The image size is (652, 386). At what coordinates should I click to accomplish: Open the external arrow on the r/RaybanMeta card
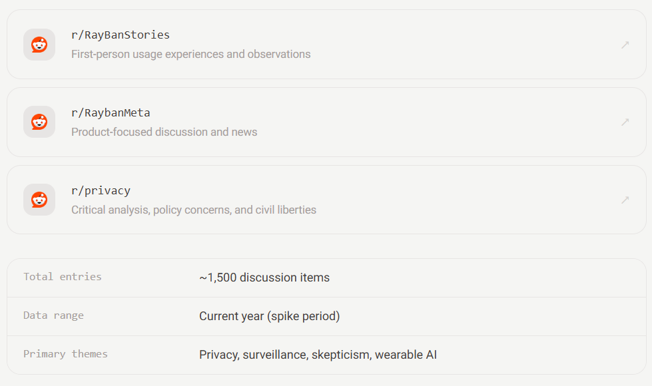click(625, 122)
